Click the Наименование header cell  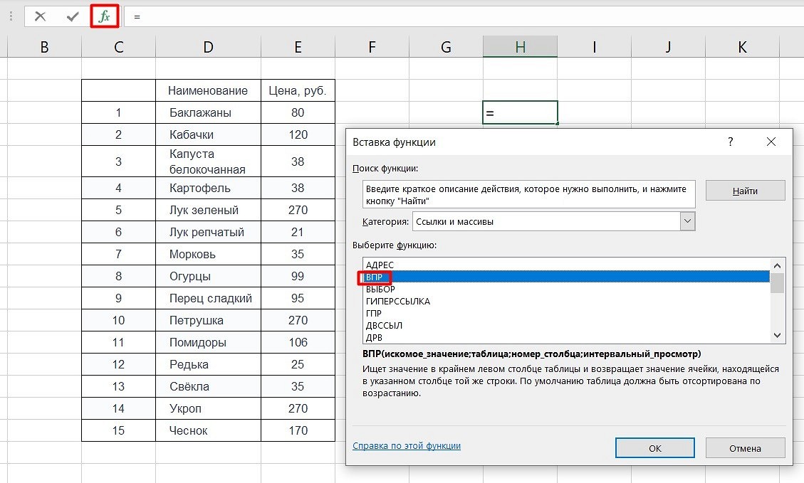tap(208, 90)
